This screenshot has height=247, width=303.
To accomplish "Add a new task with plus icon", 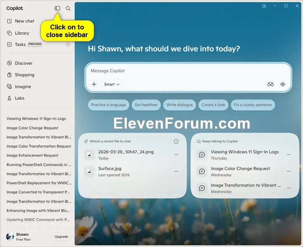I will tap(68, 44).
